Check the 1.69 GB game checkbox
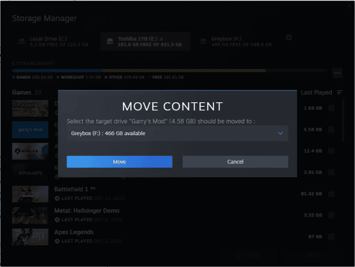The height and width of the screenshot is (267, 355). pyautogui.click(x=331, y=108)
